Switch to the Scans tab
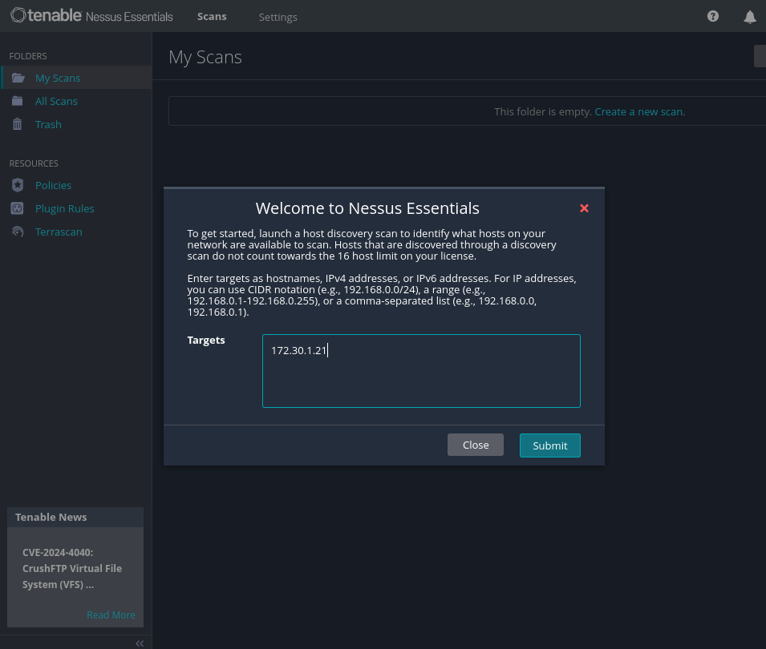This screenshot has width=766, height=649. point(211,16)
